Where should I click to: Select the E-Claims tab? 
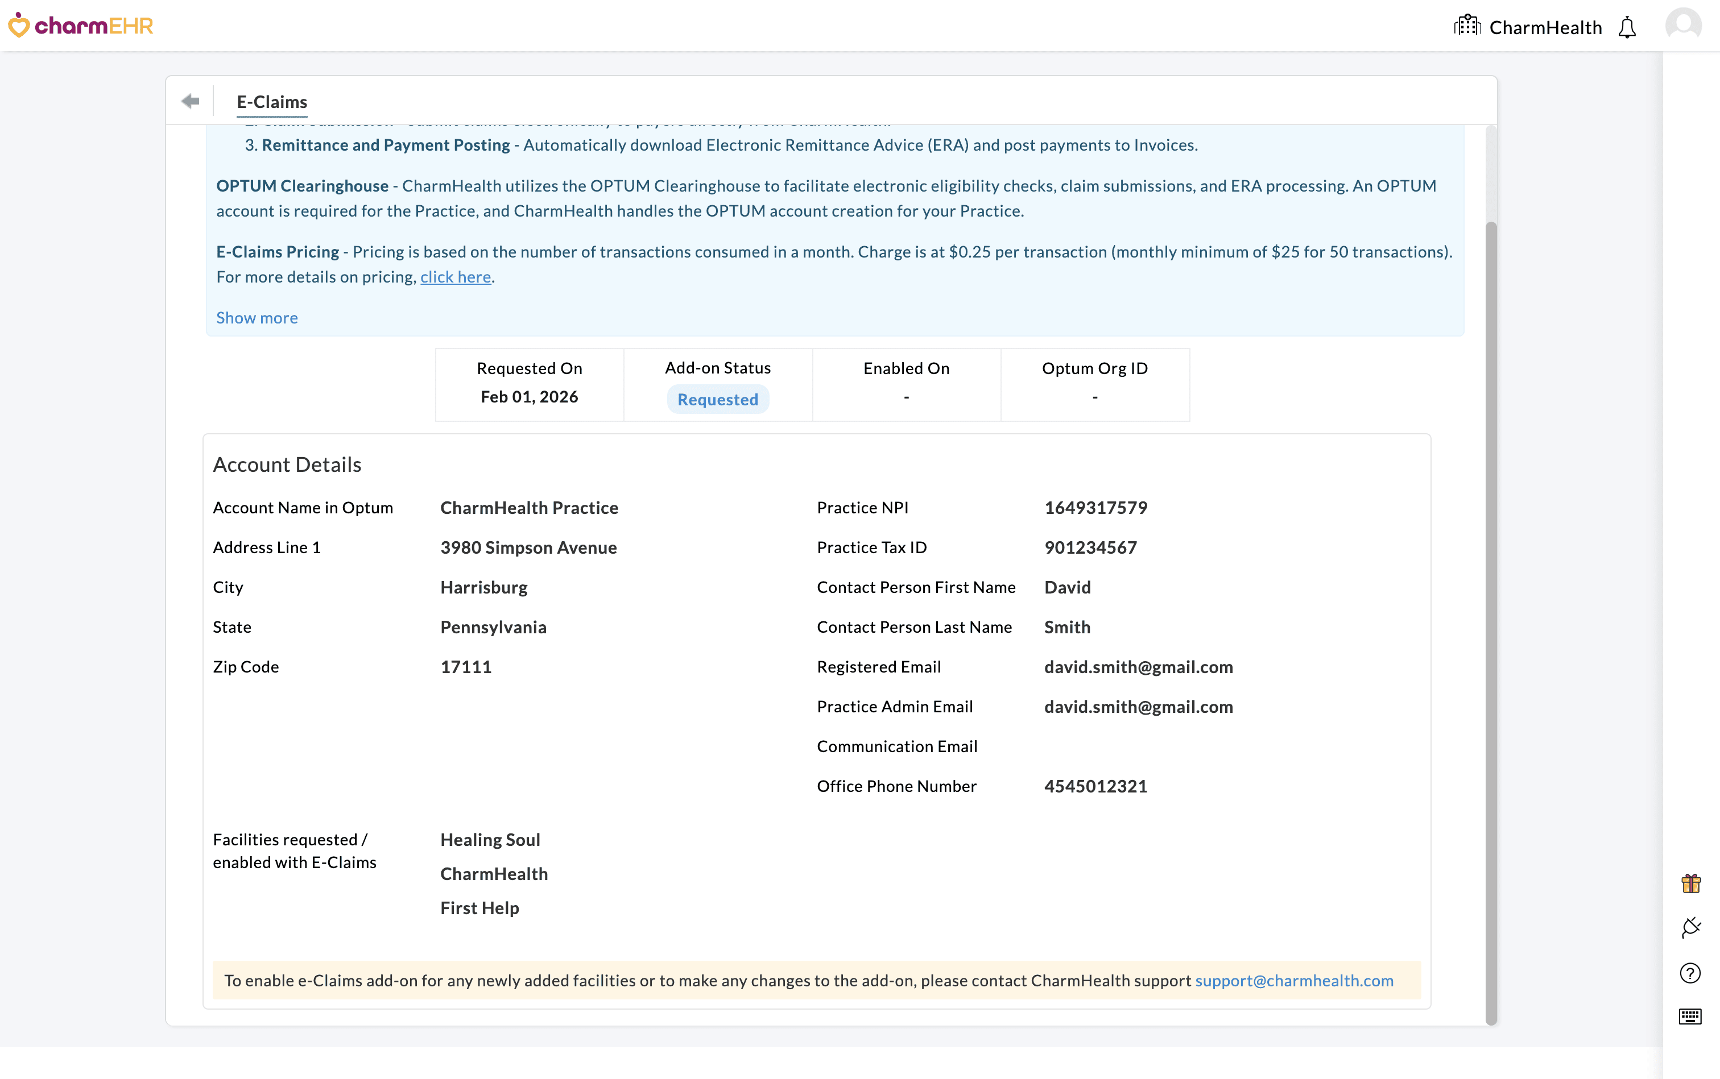coord(271,102)
